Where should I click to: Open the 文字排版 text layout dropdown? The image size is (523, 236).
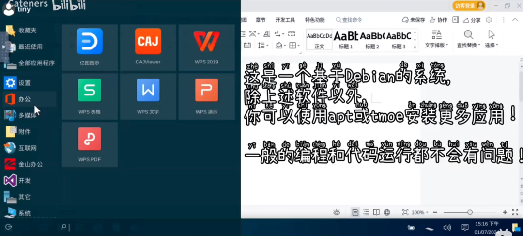[437, 39]
